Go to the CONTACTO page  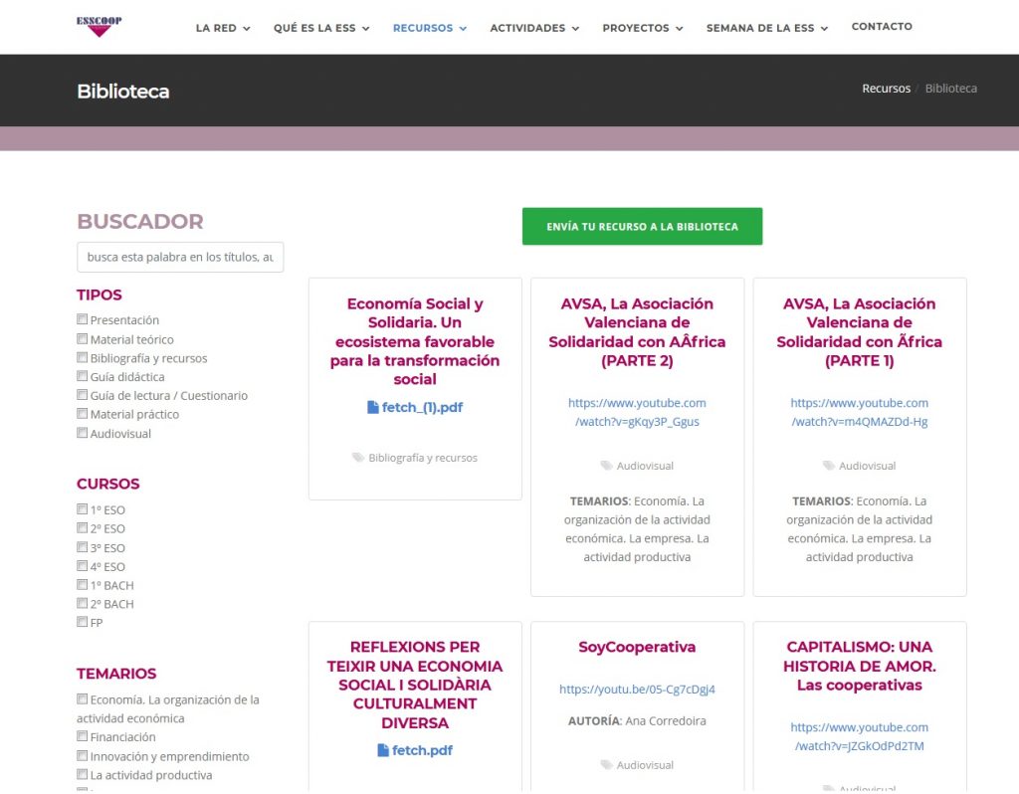coord(882,27)
